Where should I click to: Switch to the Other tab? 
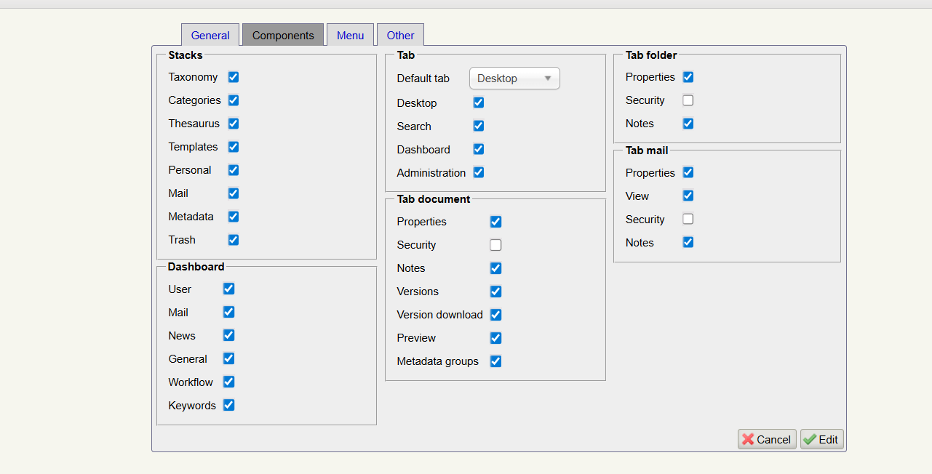(x=400, y=35)
